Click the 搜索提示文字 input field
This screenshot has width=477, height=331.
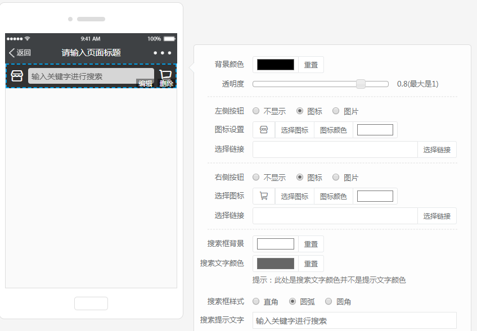[x=354, y=320]
